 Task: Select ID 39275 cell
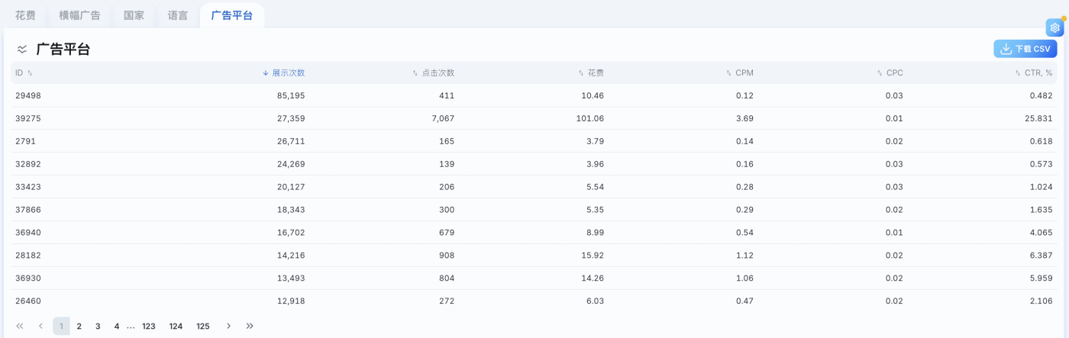(x=27, y=118)
